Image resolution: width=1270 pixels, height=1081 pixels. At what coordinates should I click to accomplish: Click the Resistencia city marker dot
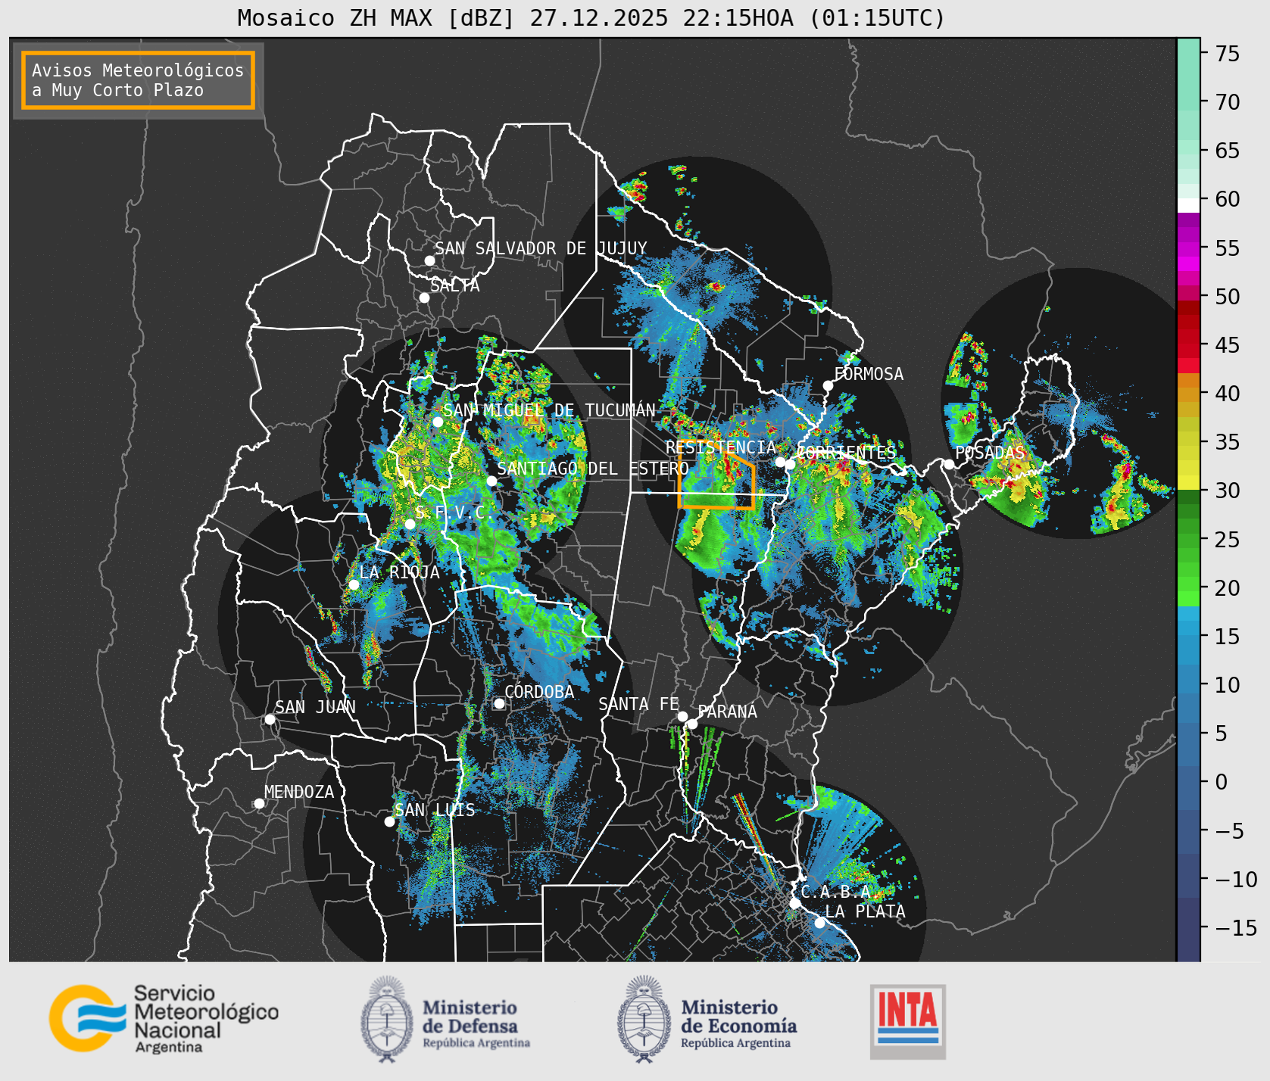[x=780, y=462]
